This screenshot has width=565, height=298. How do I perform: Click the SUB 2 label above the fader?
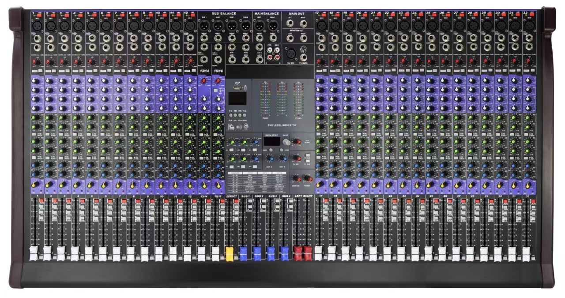coord(259,196)
